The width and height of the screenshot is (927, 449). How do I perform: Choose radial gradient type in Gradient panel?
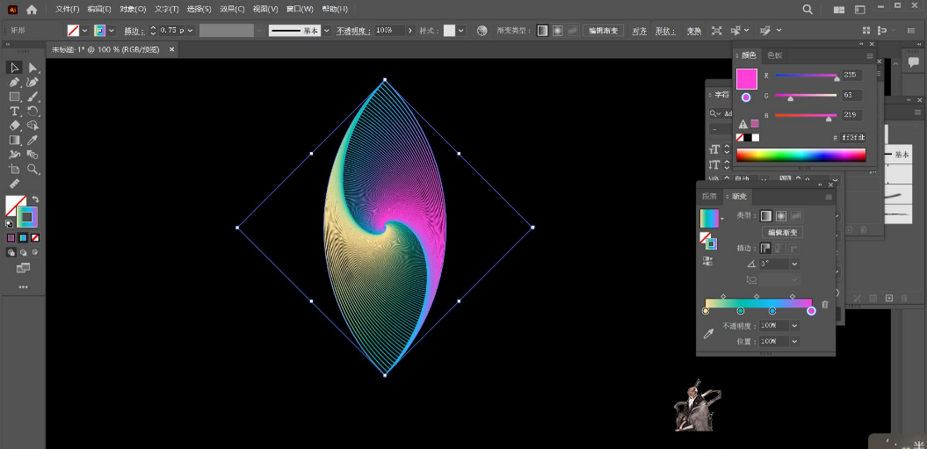(780, 215)
